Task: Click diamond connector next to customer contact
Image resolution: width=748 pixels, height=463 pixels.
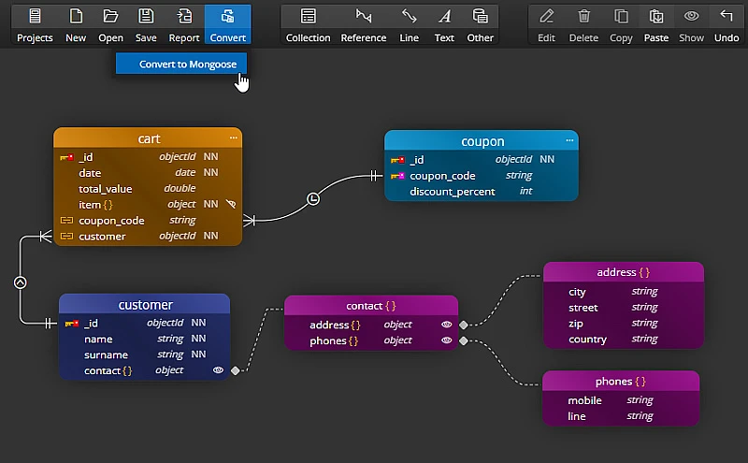Action: 236,370
